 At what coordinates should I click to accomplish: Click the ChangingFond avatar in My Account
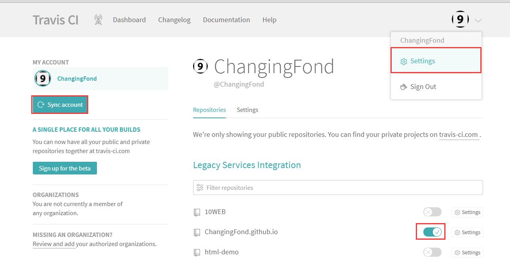[x=43, y=78]
